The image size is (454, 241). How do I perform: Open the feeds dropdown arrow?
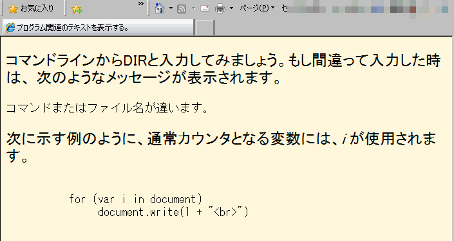point(194,8)
